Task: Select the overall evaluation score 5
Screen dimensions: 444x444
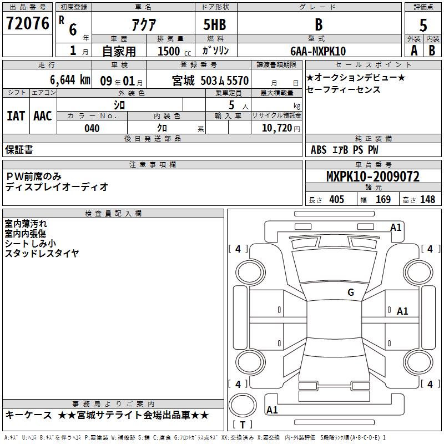Action: pos(423,25)
